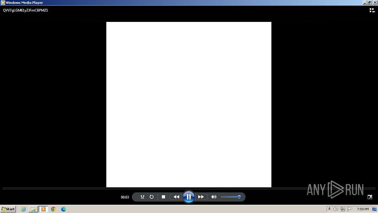The image size is (378, 213).
Task: Click the seek bar above the controls
Action: (189, 188)
